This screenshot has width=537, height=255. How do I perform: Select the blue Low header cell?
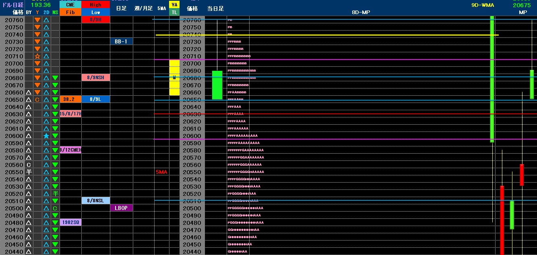tap(95, 12)
